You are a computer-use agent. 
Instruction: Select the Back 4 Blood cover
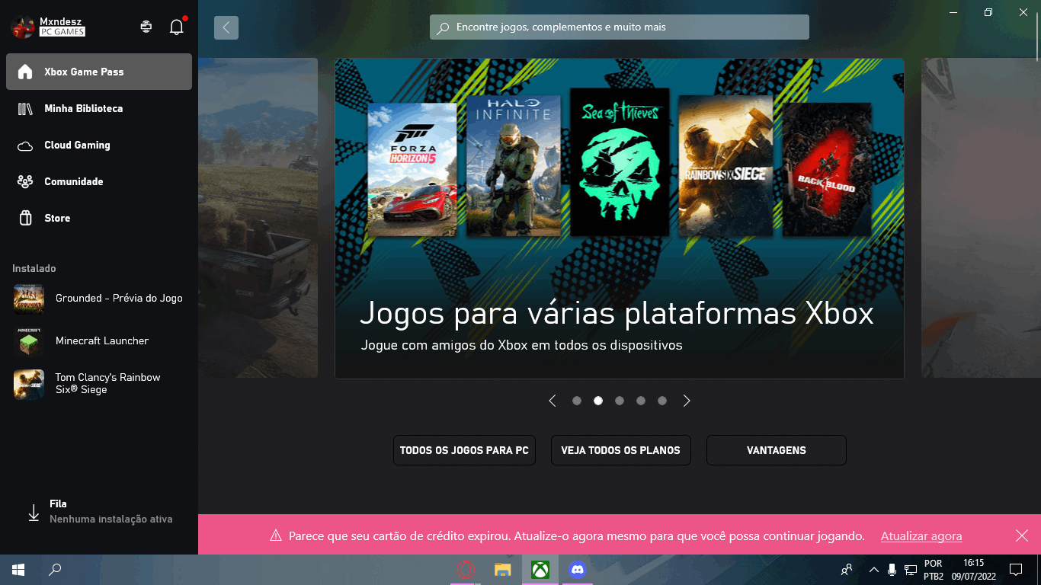(827, 169)
